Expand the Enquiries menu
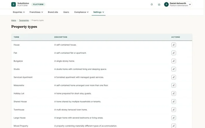Image resolution: width=205 pixels, height=128 pixels. [x=19, y=12]
